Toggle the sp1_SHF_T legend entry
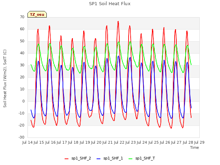 [x=142, y=158]
